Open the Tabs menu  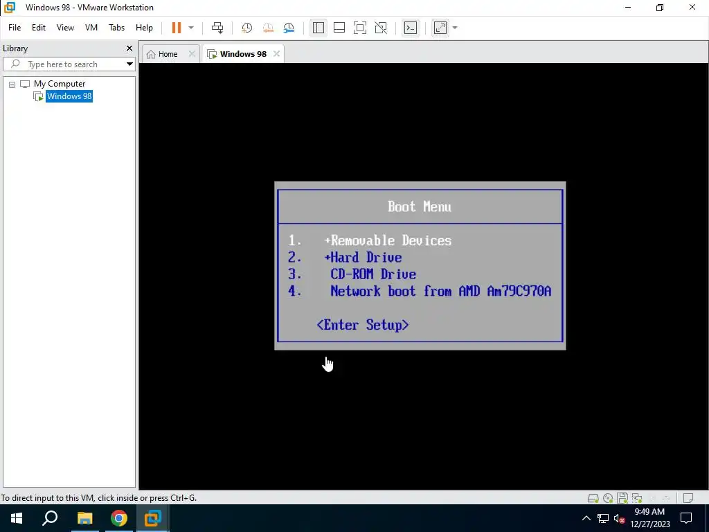[x=116, y=28]
